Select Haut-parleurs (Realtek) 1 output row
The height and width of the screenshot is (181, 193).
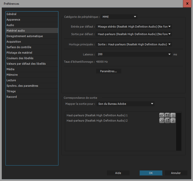pos(97,115)
